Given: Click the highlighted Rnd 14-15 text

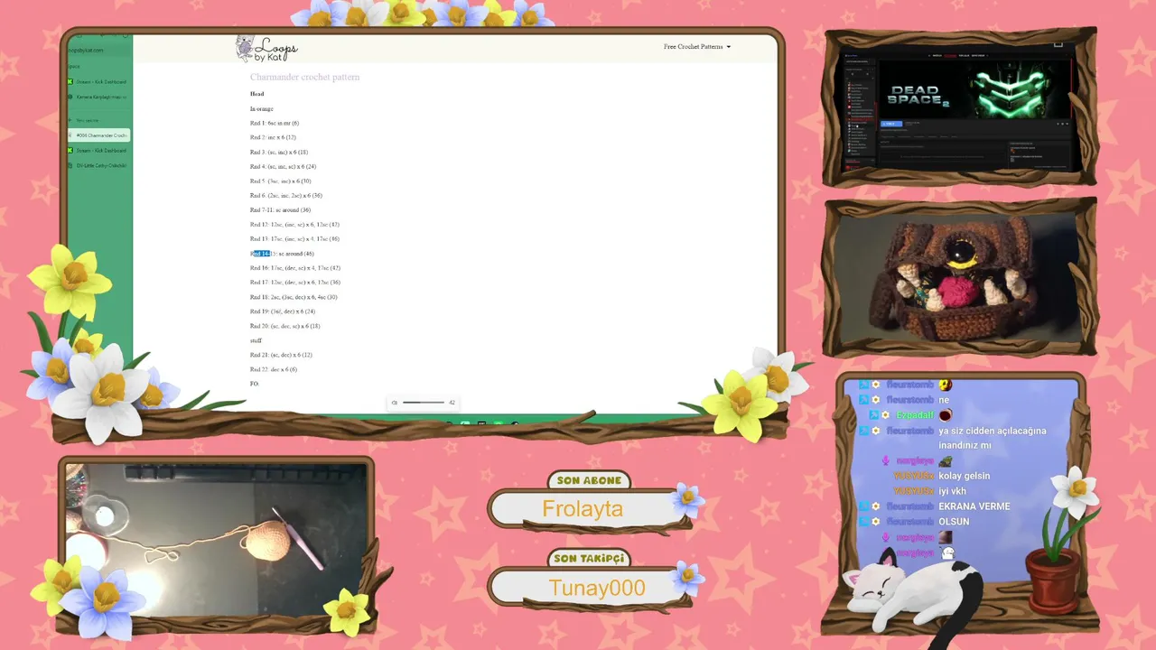Looking at the screenshot, I should (x=260, y=254).
